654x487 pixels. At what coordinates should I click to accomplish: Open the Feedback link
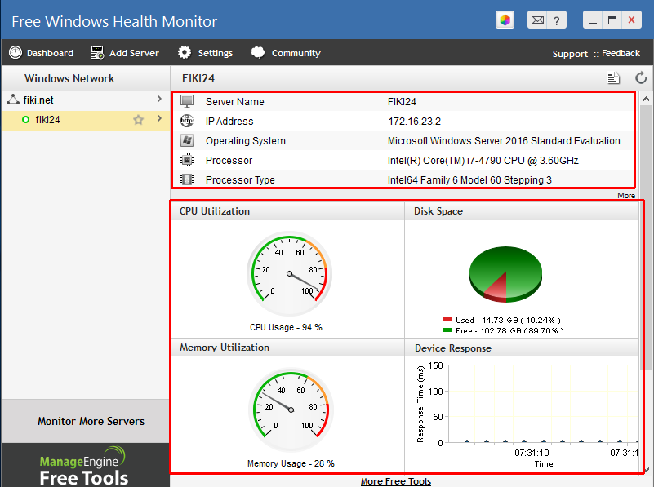click(620, 52)
